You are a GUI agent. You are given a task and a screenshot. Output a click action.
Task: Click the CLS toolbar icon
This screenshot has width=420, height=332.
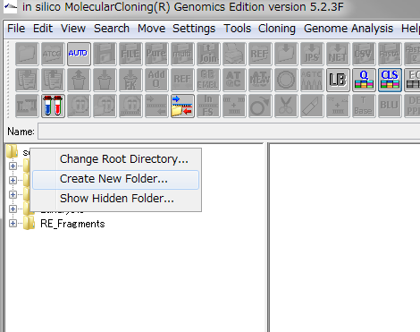390,80
